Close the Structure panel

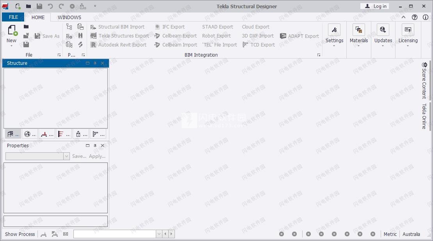tap(102, 63)
